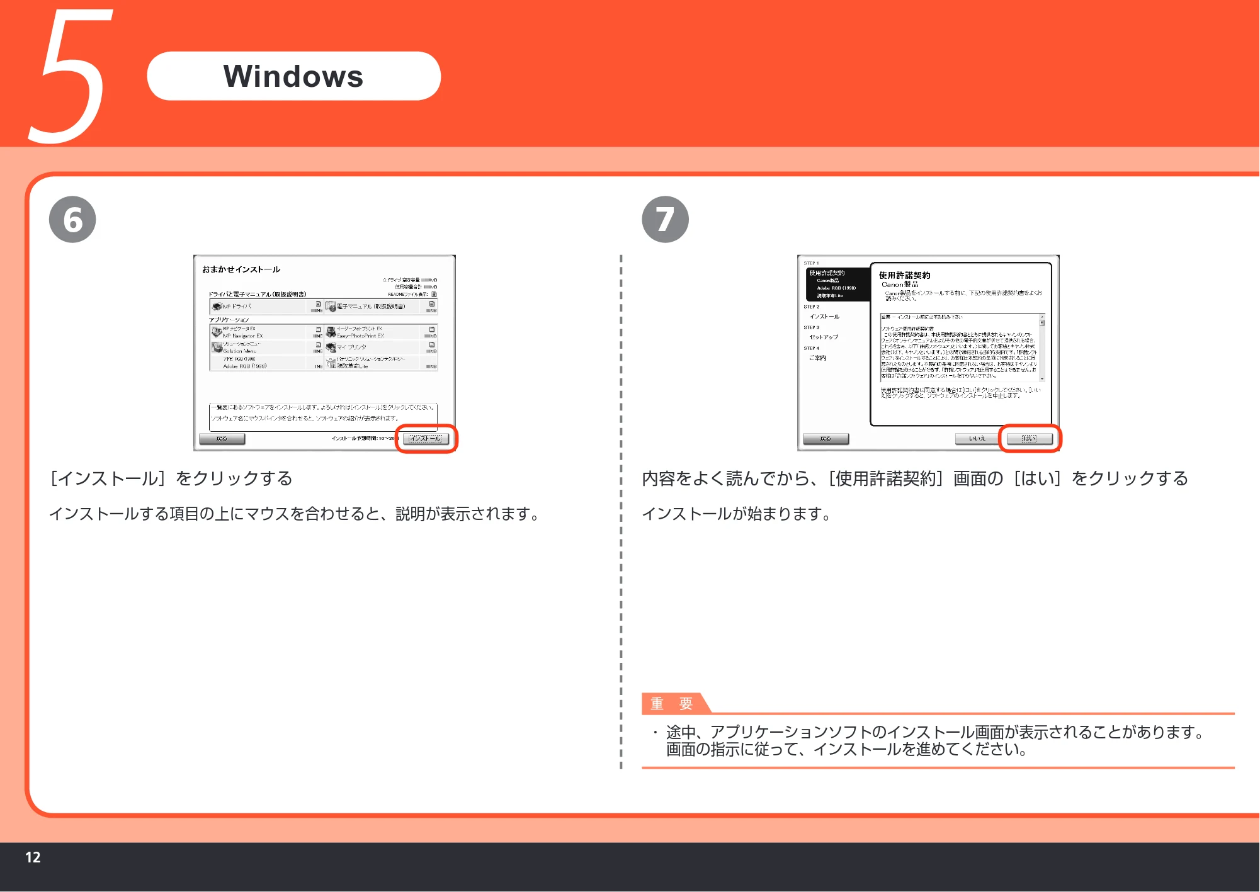1260x892 pixels.
Task: Click the ドライバと電子マニュアル section heading
Action: (258, 294)
